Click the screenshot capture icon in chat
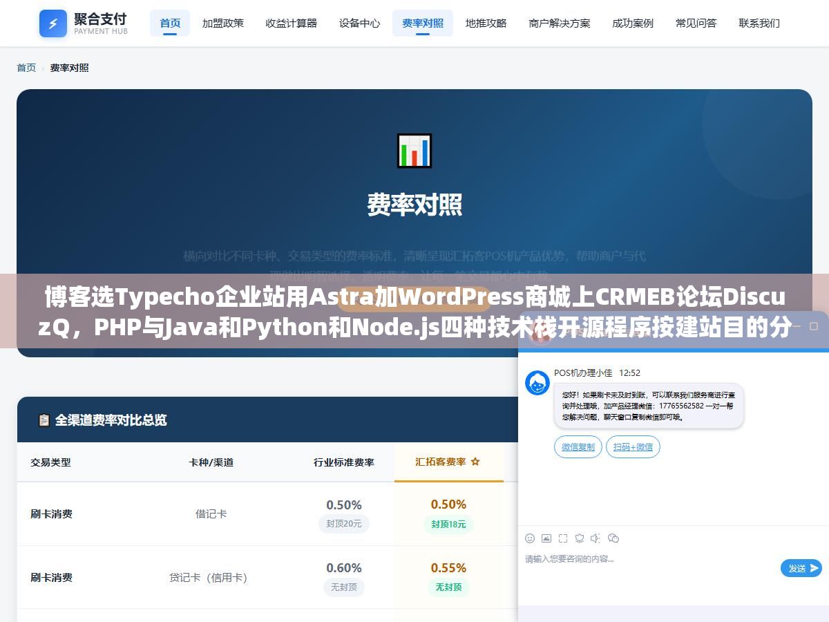This screenshot has width=829, height=622. 563,538
